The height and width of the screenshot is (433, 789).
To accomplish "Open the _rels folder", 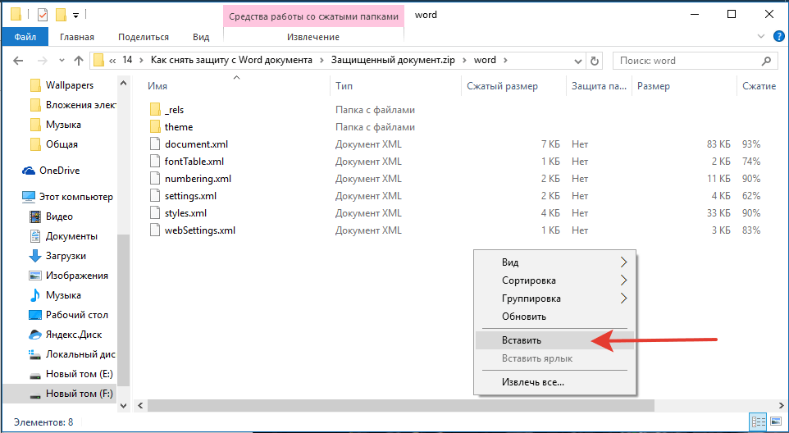I will 176,110.
